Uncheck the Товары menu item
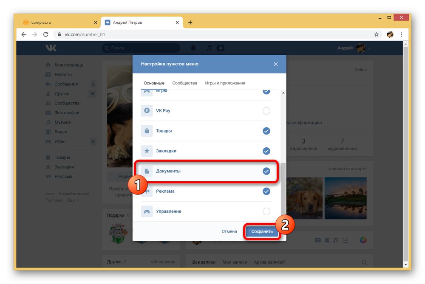Image resolution: width=425 pixels, height=284 pixels. click(x=266, y=131)
